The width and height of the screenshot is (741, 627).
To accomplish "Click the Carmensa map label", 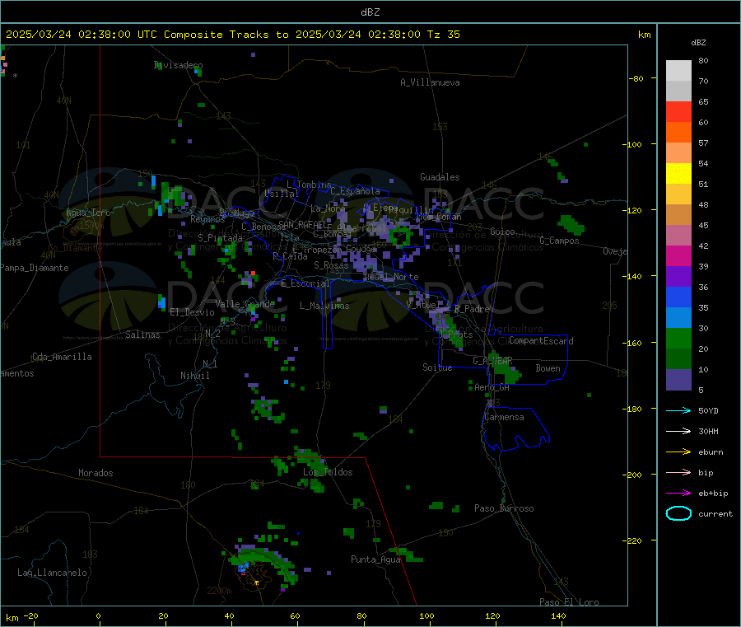I will [x=504, y=417].
